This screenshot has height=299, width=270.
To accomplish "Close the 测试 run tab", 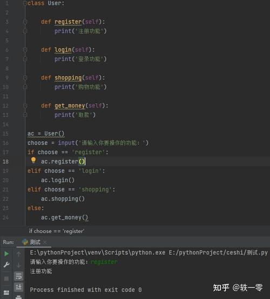I will (45, 242).
